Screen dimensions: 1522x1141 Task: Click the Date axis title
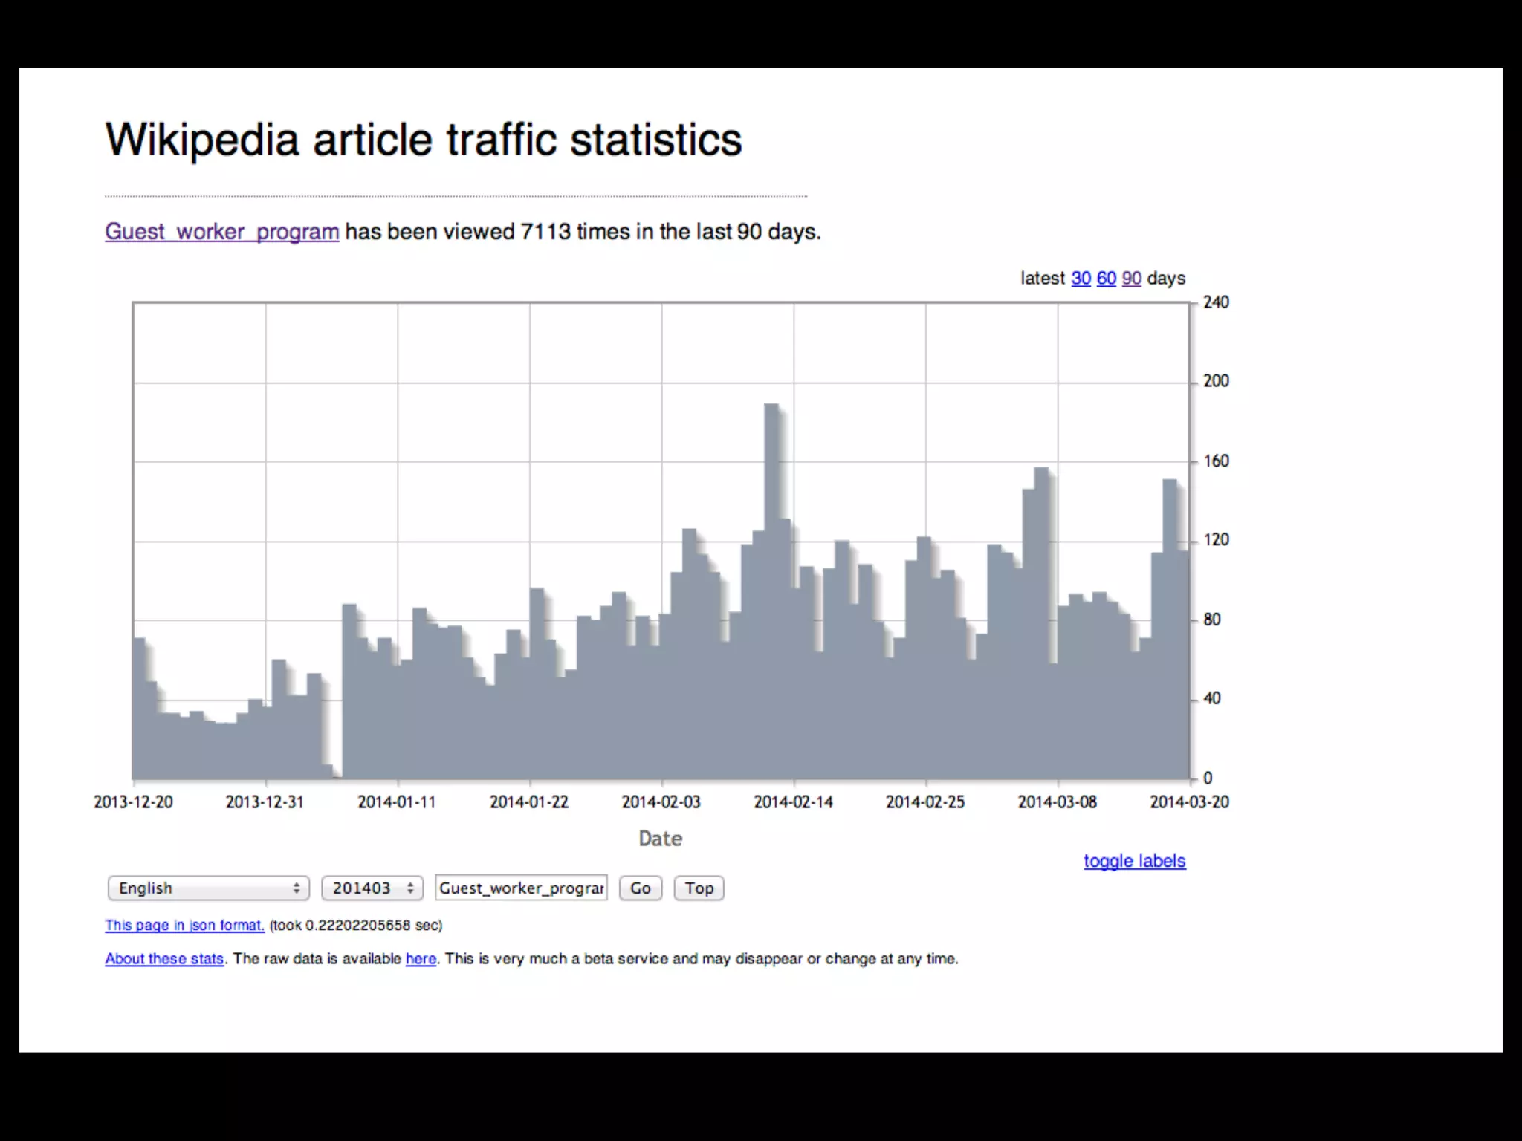660,839
